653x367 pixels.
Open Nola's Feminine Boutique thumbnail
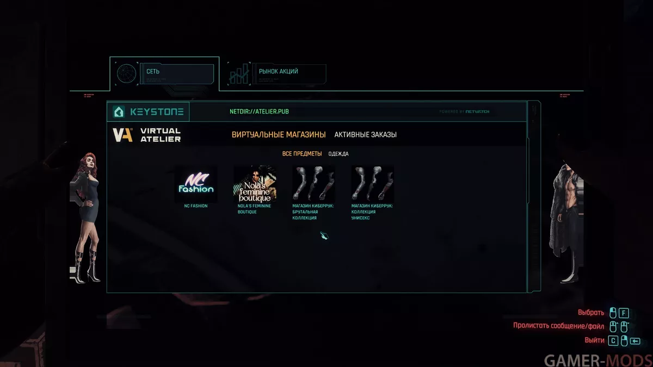pos(255,184)
